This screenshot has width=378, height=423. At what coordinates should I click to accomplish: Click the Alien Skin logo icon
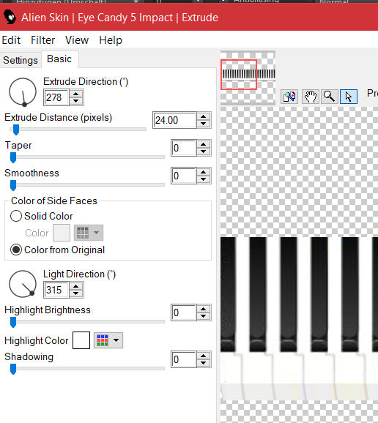pyautogui.click(x=10, y=17)
